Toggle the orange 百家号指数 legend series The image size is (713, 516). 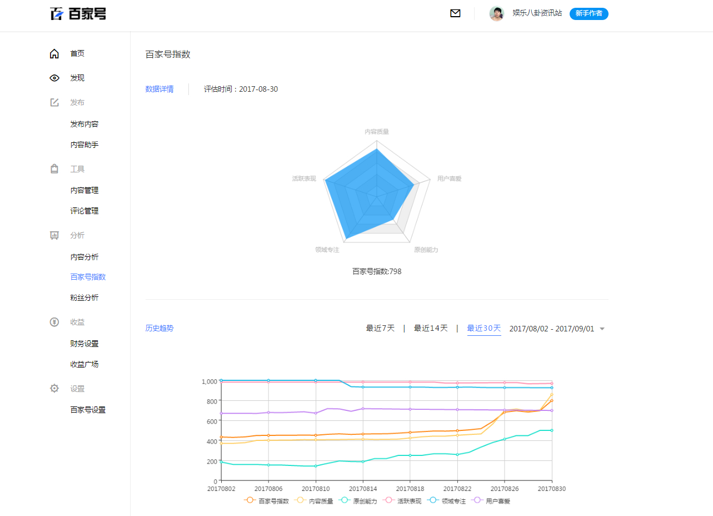tap(267, 501)
